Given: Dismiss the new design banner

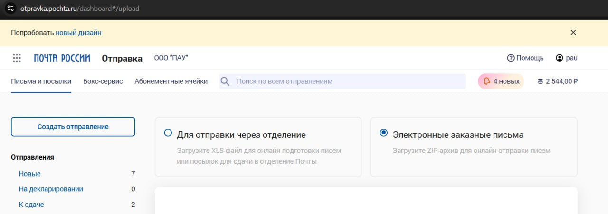Looking at the screenshot, I should (573, 33).
